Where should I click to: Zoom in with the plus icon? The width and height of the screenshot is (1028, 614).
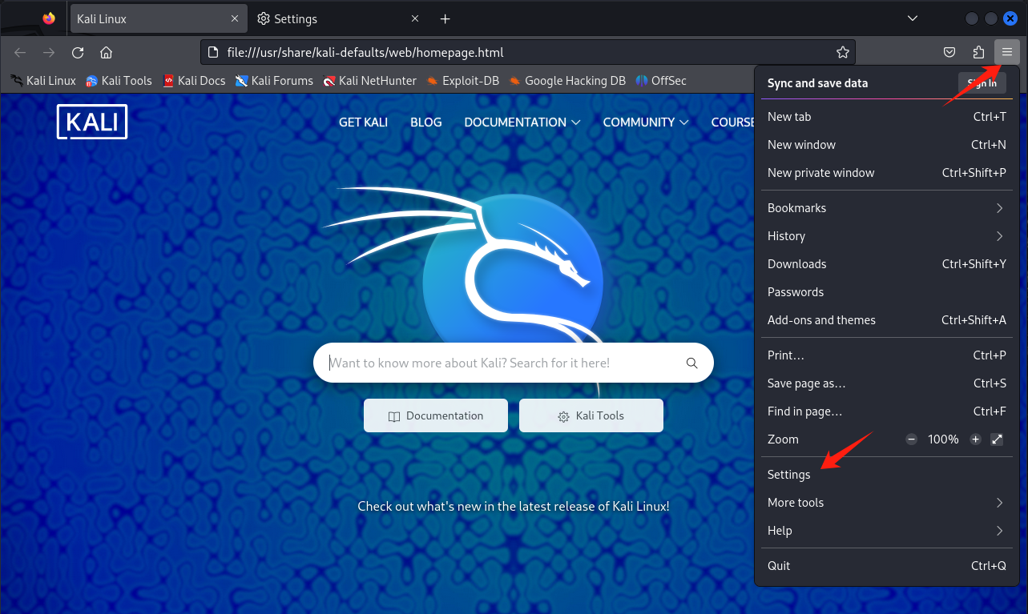(x=975, y=439)
